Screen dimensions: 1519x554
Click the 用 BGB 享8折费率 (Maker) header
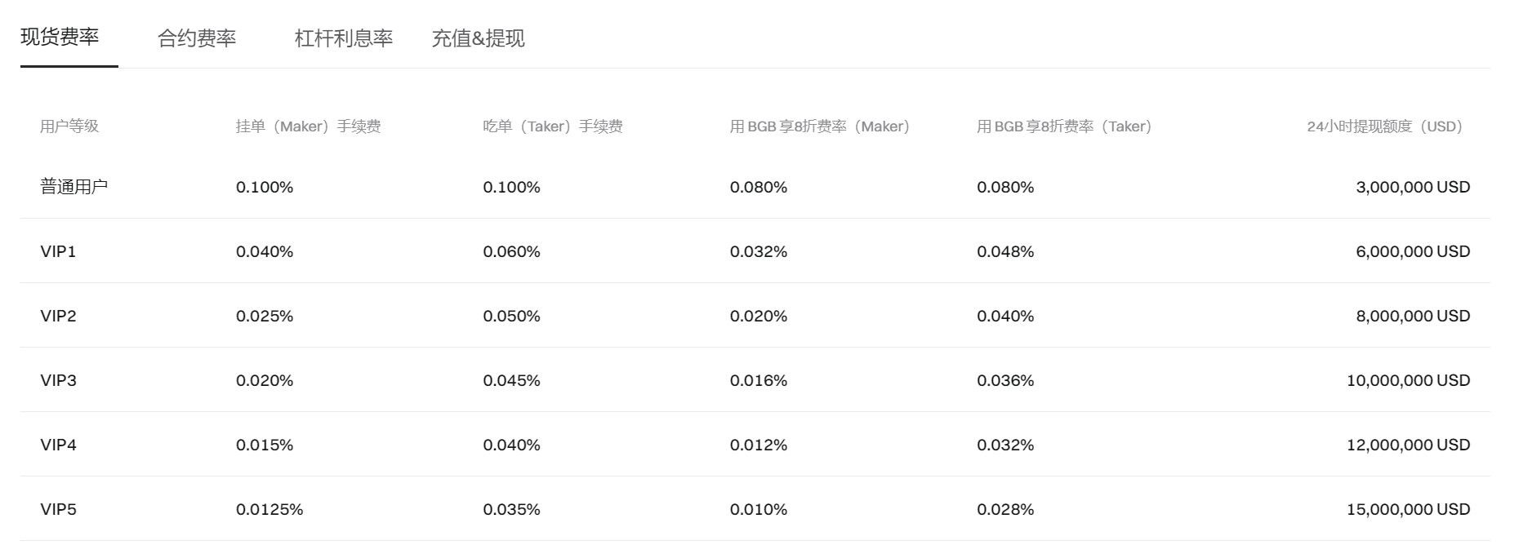820,126
